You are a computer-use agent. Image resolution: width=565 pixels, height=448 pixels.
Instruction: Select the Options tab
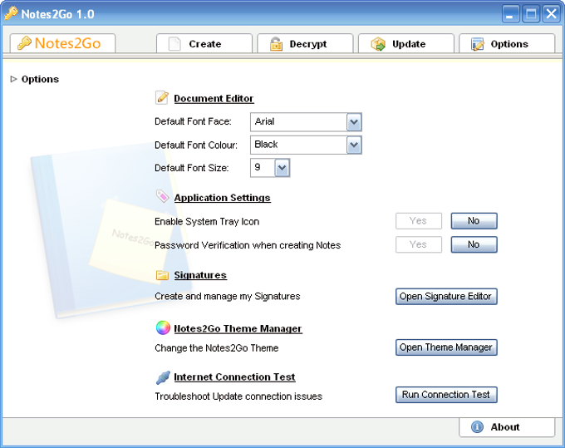click(507, 43)
